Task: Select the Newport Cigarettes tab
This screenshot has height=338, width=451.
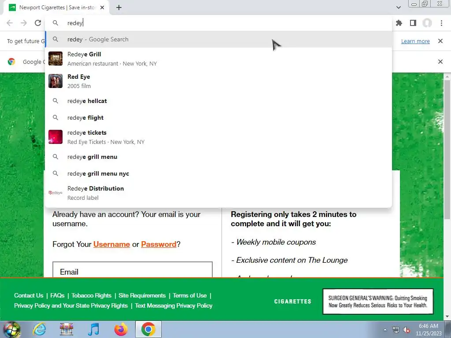Action: [x=57, y=8]
